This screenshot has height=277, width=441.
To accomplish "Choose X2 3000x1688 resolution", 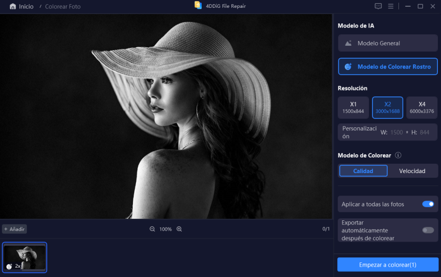I will pyautogui.click(x=388, y=108).
